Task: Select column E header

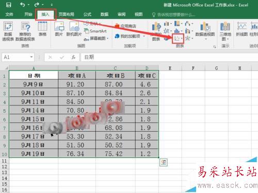Action: click(170, 68)
